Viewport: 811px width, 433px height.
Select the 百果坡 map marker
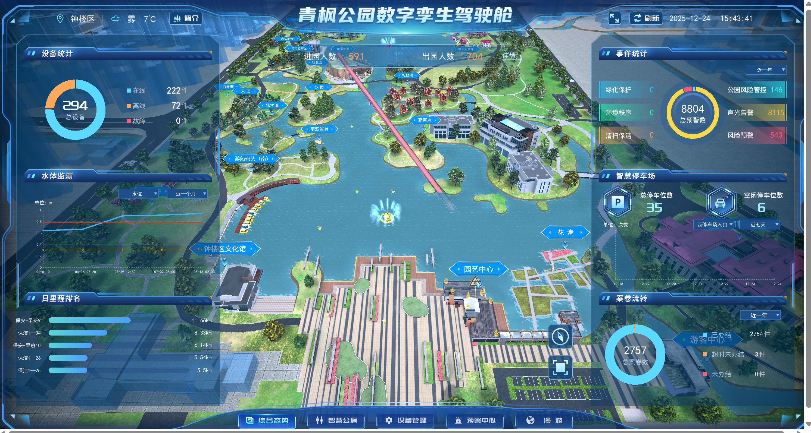(228, 87)
